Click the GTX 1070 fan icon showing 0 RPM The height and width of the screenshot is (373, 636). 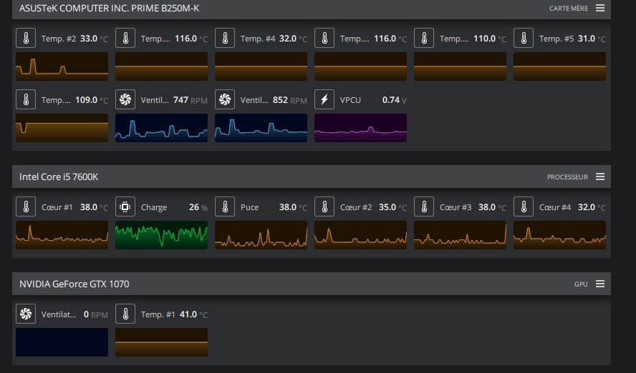(x=26, y=314)
